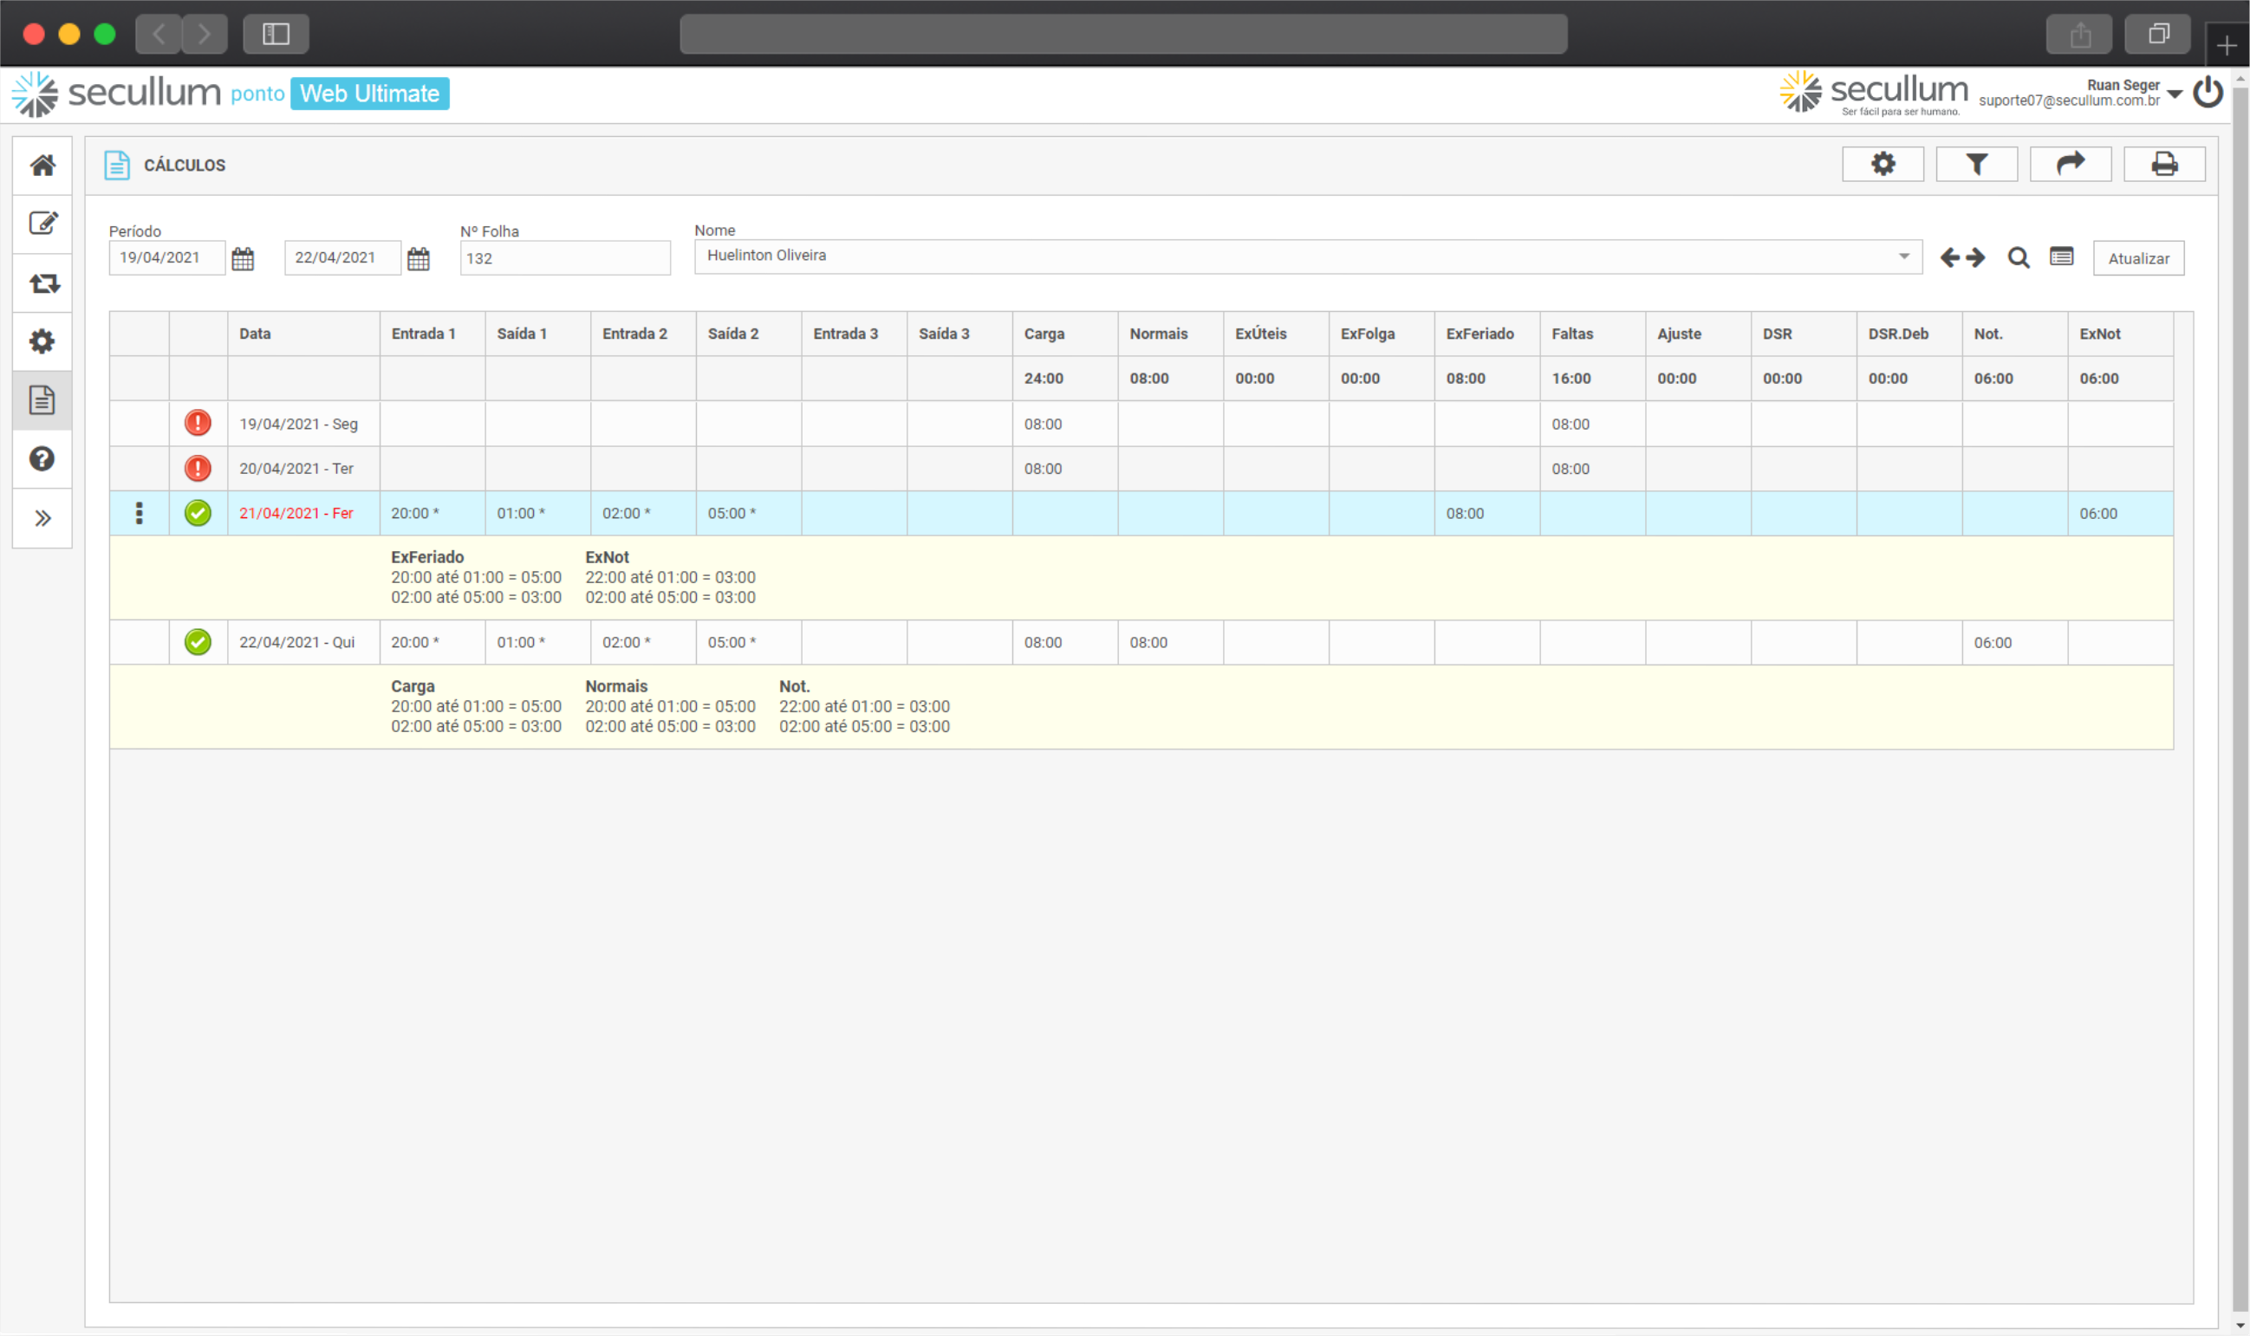The image size is (2250, 1336).
Task: Expand the sidebar with double chevron
Action: 42,519
